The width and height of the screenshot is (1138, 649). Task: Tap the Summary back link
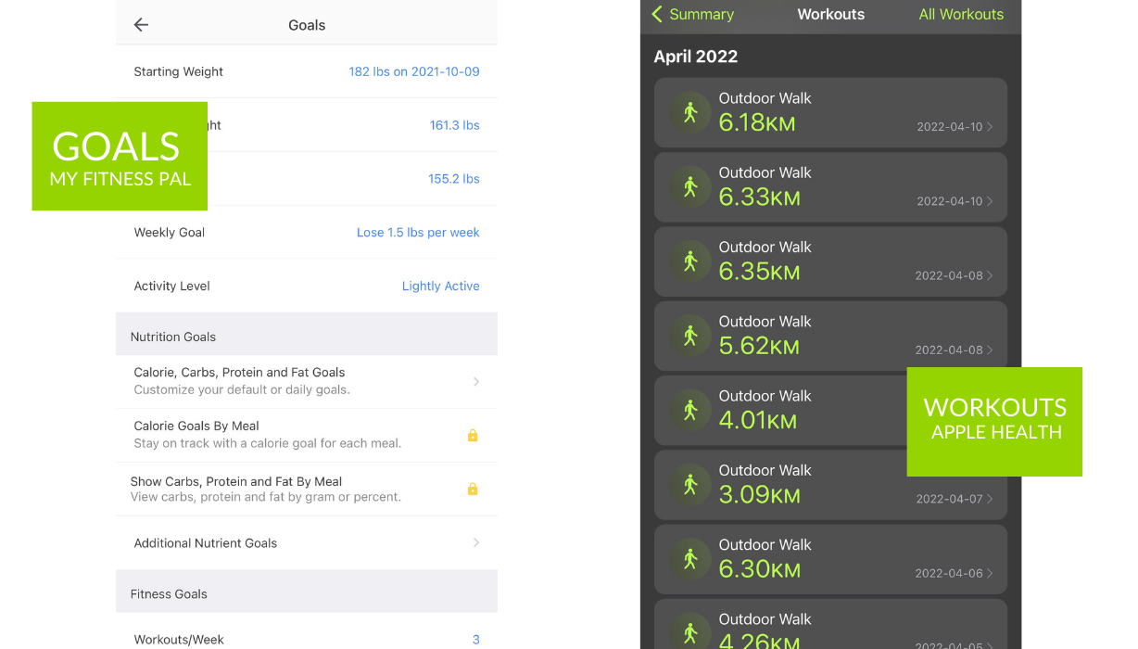[693, 14]
